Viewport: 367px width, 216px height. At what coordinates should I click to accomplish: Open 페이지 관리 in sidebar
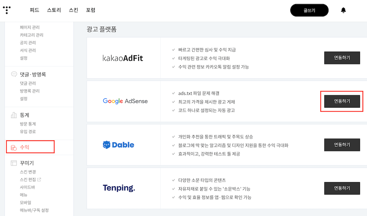[x=30, y=27]
